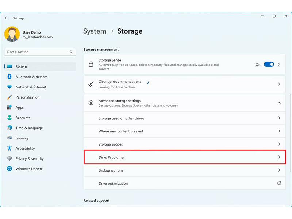Viewport: 292px width, 219px height.
Task: Open Storage used on other drives chevron
Action: point(279,118)
